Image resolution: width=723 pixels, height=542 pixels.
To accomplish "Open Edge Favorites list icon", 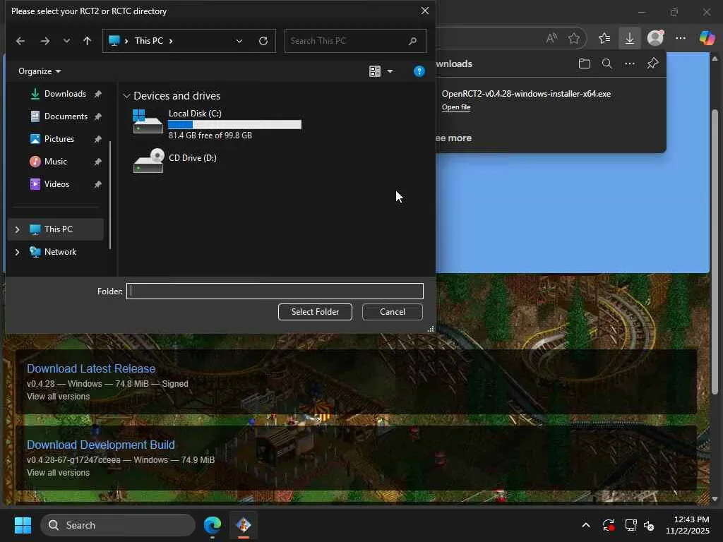I will click(604, 38).
